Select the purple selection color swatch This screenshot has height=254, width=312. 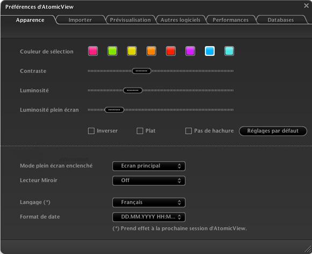point(190,51)
